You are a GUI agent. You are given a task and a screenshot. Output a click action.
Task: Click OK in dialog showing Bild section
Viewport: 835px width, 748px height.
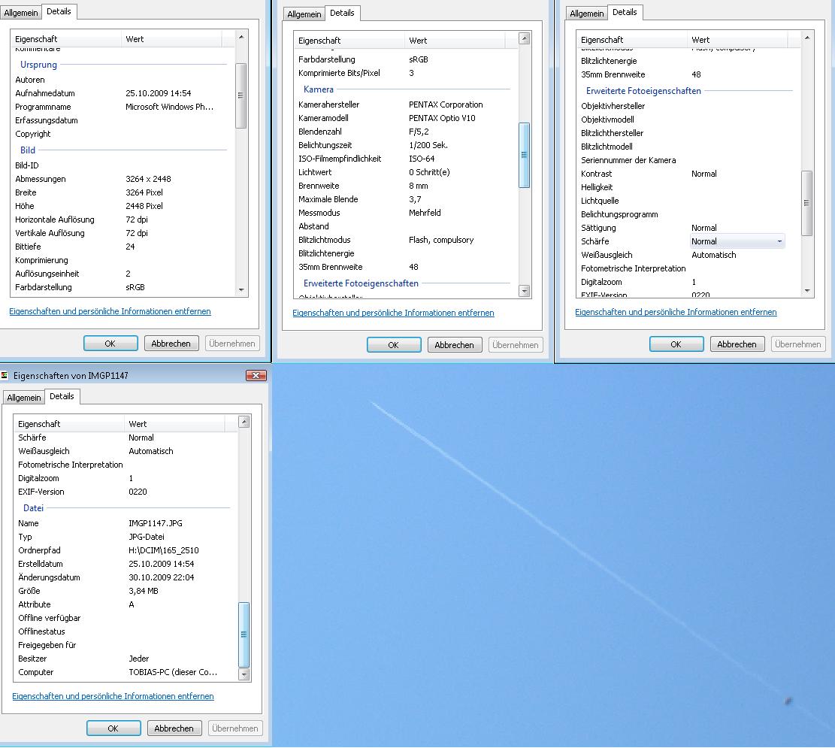[x=110, y=344]
